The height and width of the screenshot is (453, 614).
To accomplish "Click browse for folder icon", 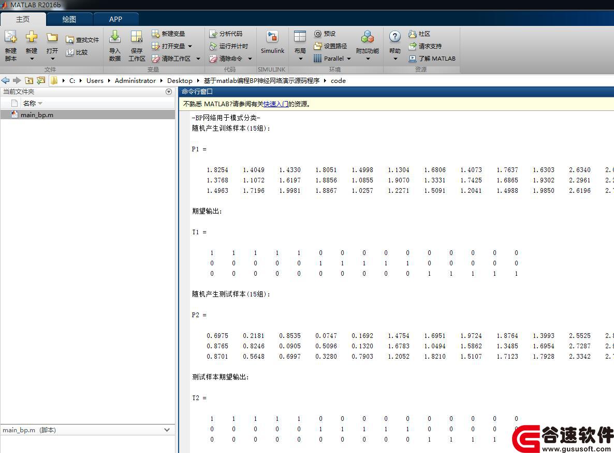I will point(41,80).
